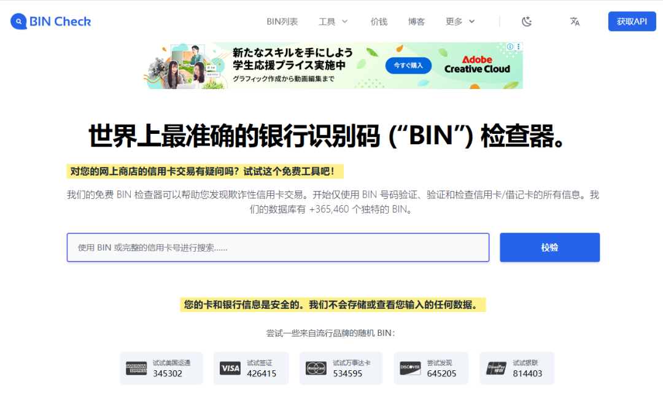
Task: Toggle dark mode with the moon icon
Action: [527, 21]
